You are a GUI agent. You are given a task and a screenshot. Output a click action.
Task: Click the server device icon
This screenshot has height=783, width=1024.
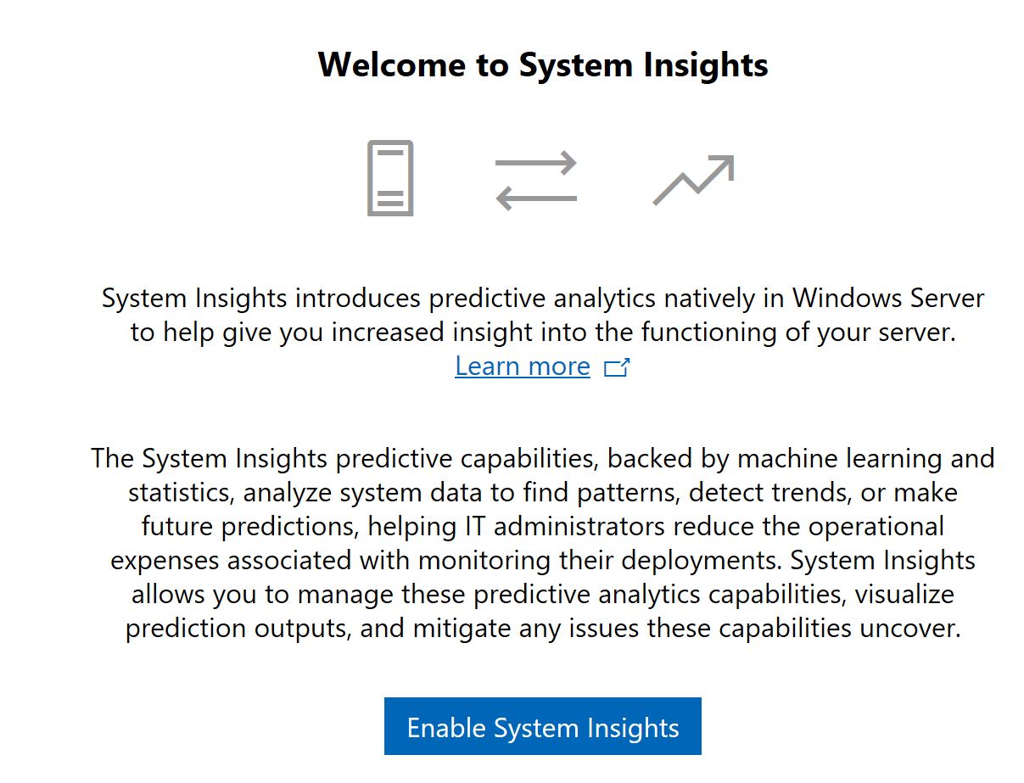coord(390,178)
